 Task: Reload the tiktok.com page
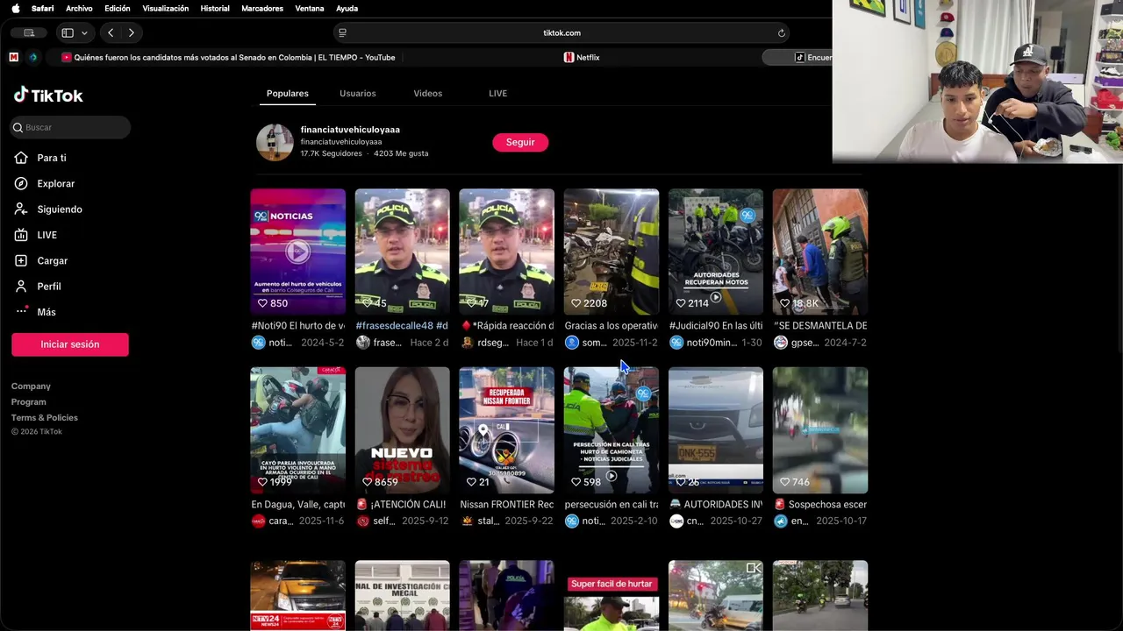coord(781,32)
